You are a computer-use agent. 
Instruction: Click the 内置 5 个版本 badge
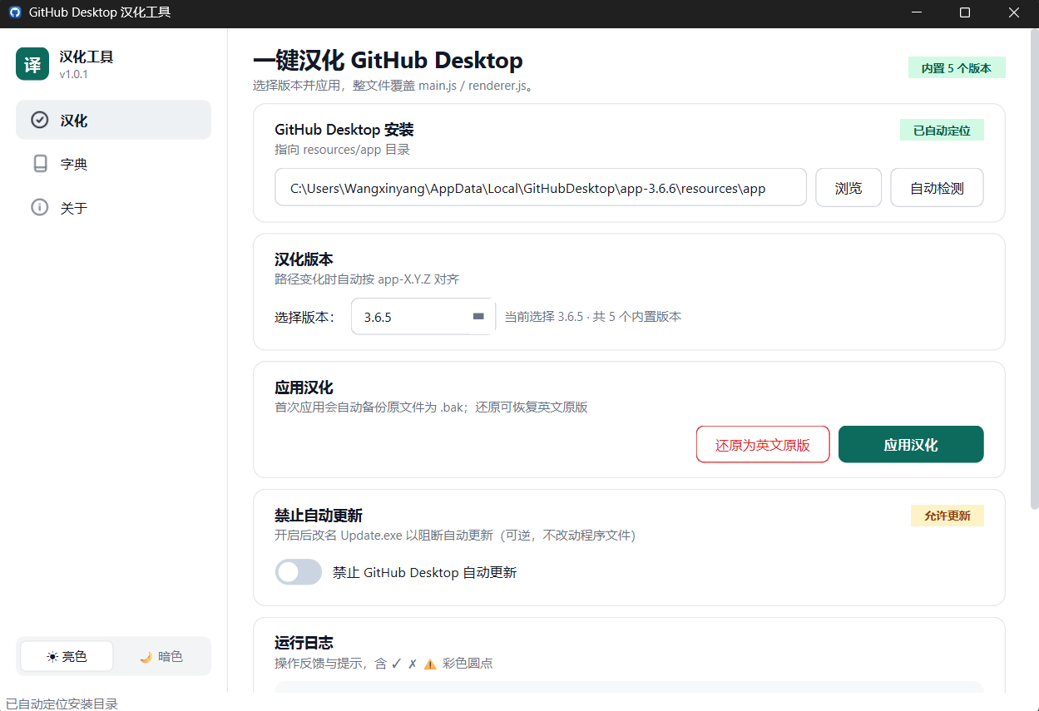point(957,68)
